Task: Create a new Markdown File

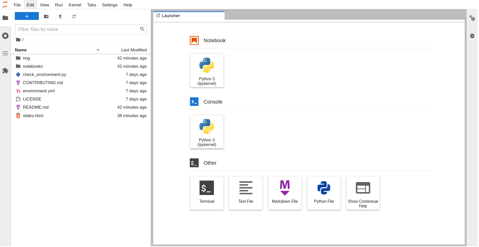Action: point(285,193)
